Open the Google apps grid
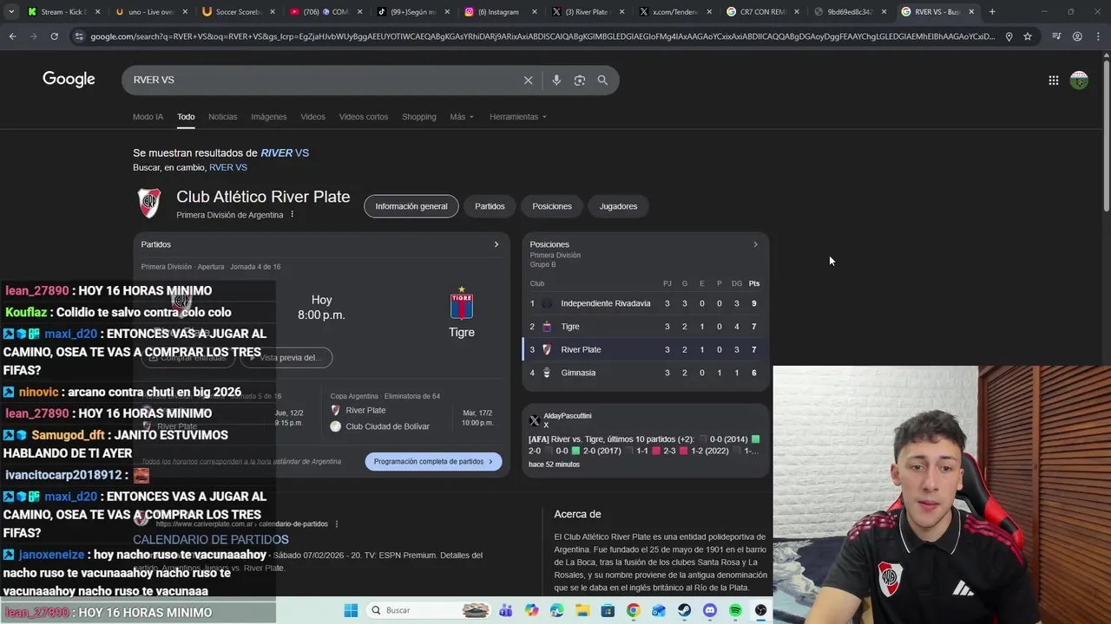Screen dimensions: 1111x624 [x=1053, y=80]
